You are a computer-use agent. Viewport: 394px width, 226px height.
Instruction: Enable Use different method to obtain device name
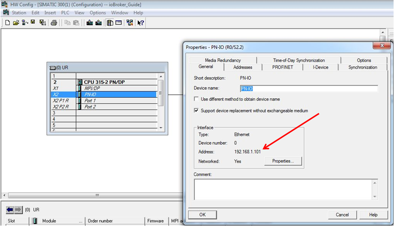click(x=196, y=99)
